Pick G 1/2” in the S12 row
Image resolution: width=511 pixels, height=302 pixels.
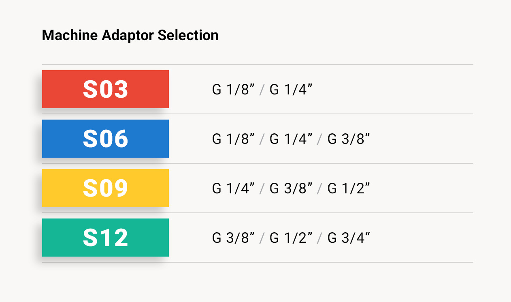(x=291, y=238)
